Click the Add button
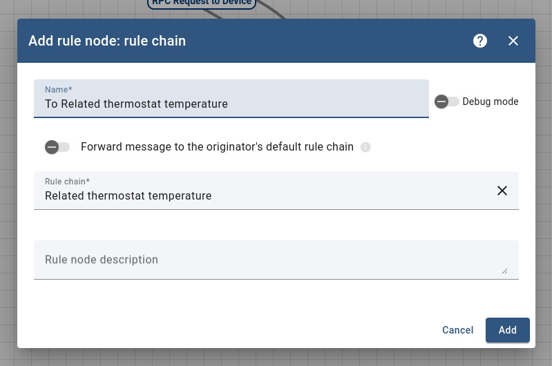The height and width of the screenshot is (366, 552). pyautogui.click(x=507, y=330)
